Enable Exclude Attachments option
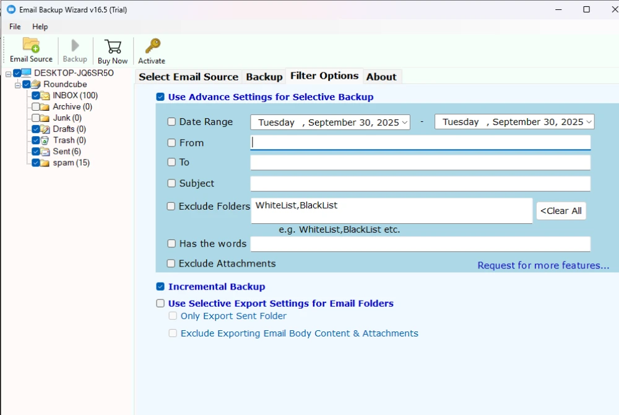This screenshot has height=415, width=619. (171, 263)
